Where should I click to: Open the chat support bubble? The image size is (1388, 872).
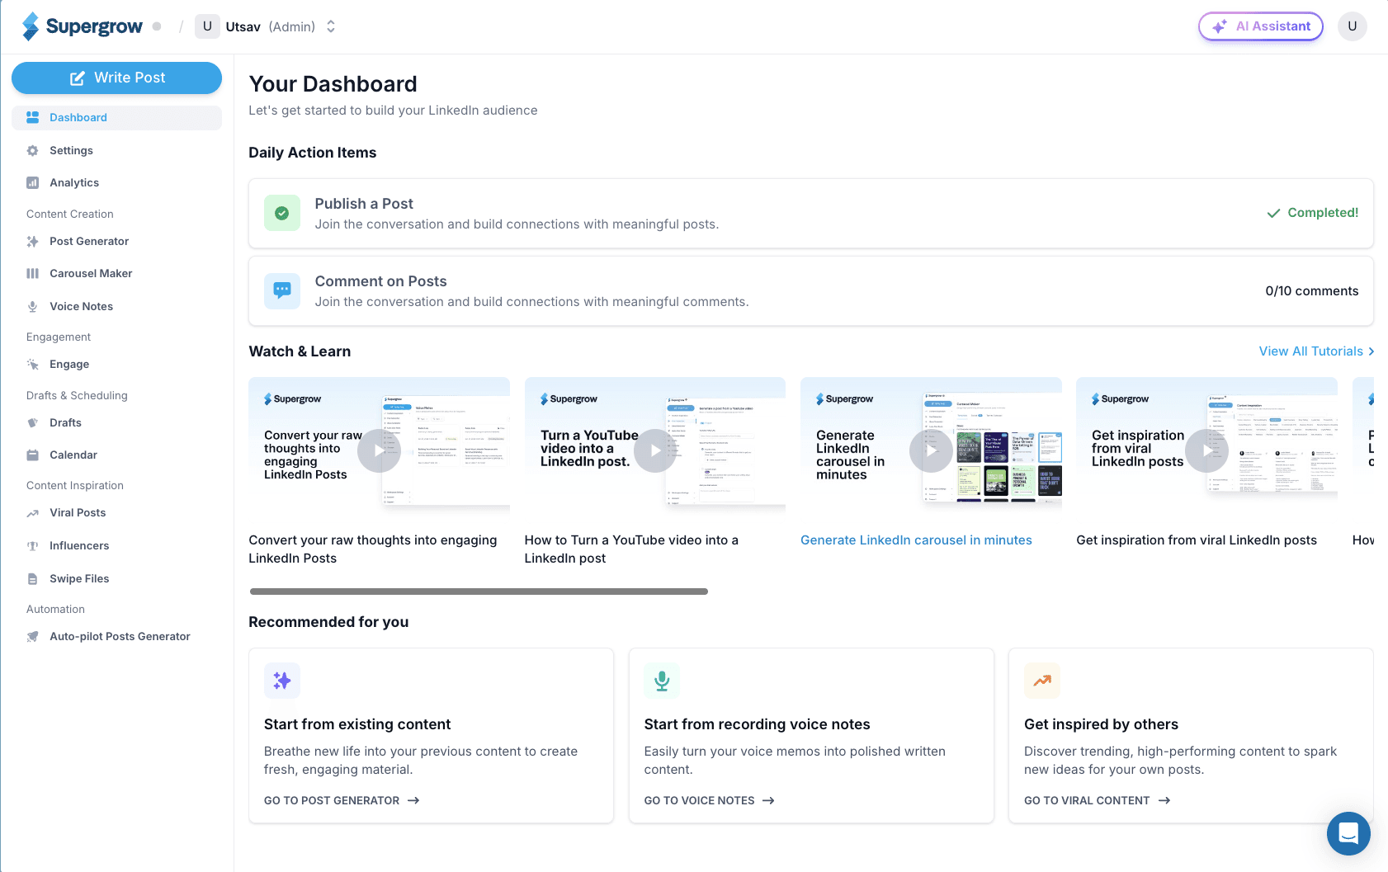[x=1348, y=833]
